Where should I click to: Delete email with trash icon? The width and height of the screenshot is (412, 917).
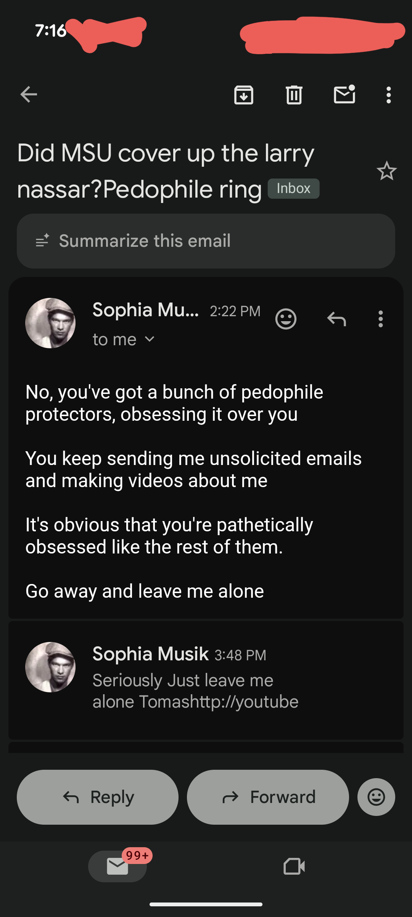[x=294, y=95]
